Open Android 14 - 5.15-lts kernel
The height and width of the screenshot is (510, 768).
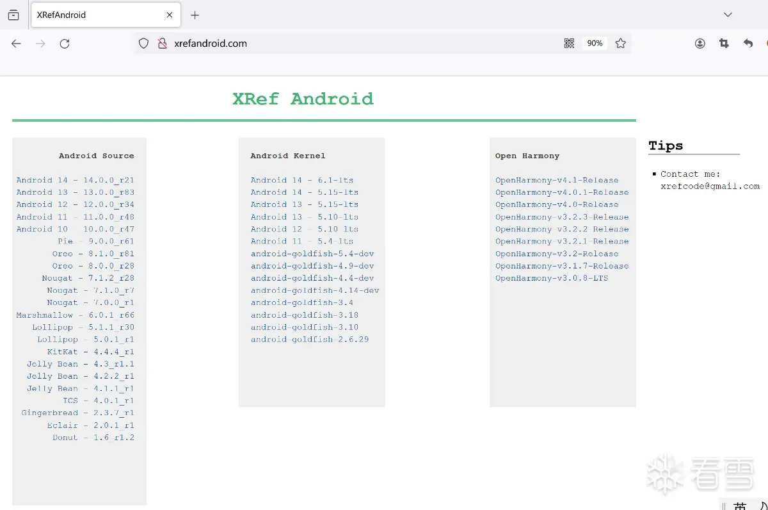[x=305, y=192]
